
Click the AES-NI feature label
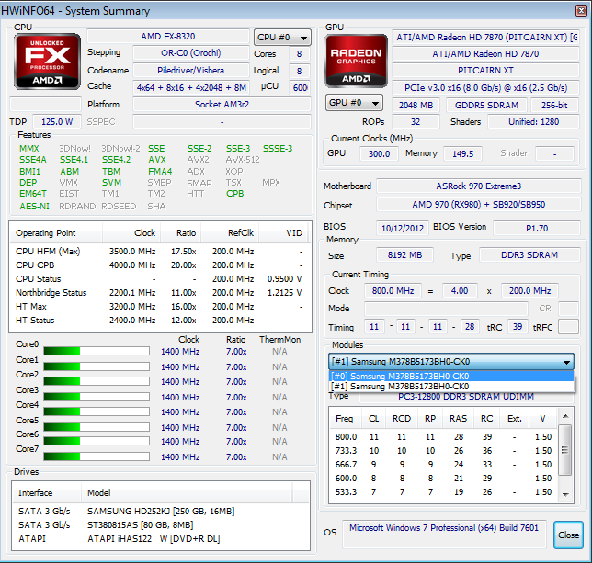[34, 207]
